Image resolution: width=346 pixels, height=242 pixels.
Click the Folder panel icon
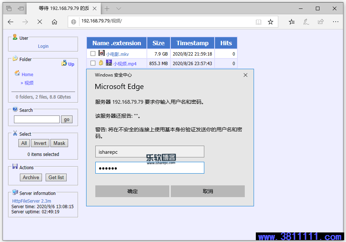(x=15, y=58)
